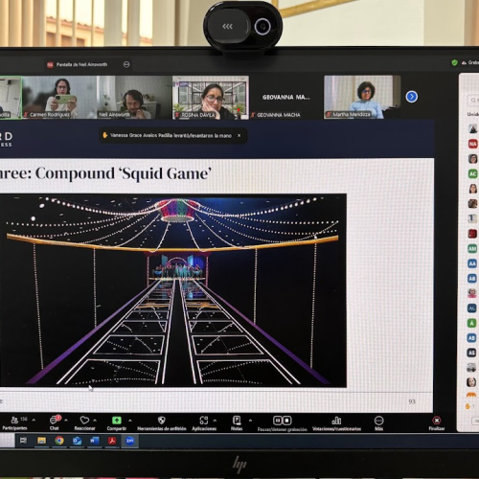Screen dimensions: 479x479
Task: Dismiss the raised-hand notification with X
Action: (239, 136)
